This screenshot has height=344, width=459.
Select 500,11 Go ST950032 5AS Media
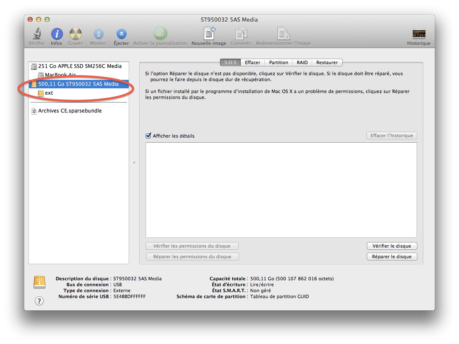click(79, 84)
